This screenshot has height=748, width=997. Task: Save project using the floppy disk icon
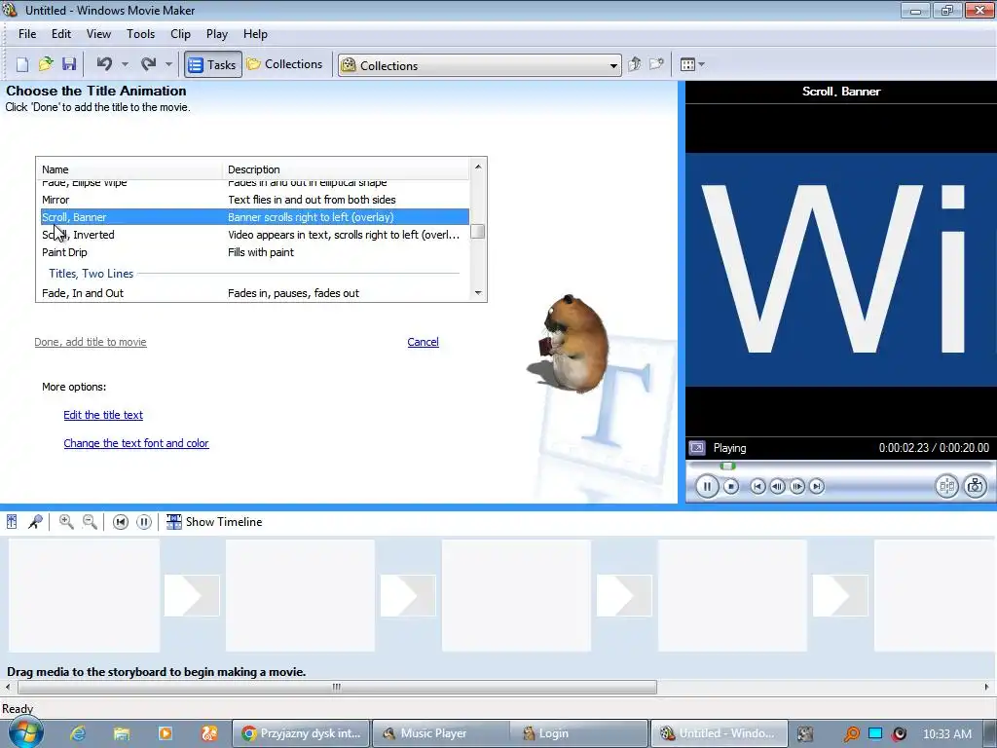pos(69,64)
